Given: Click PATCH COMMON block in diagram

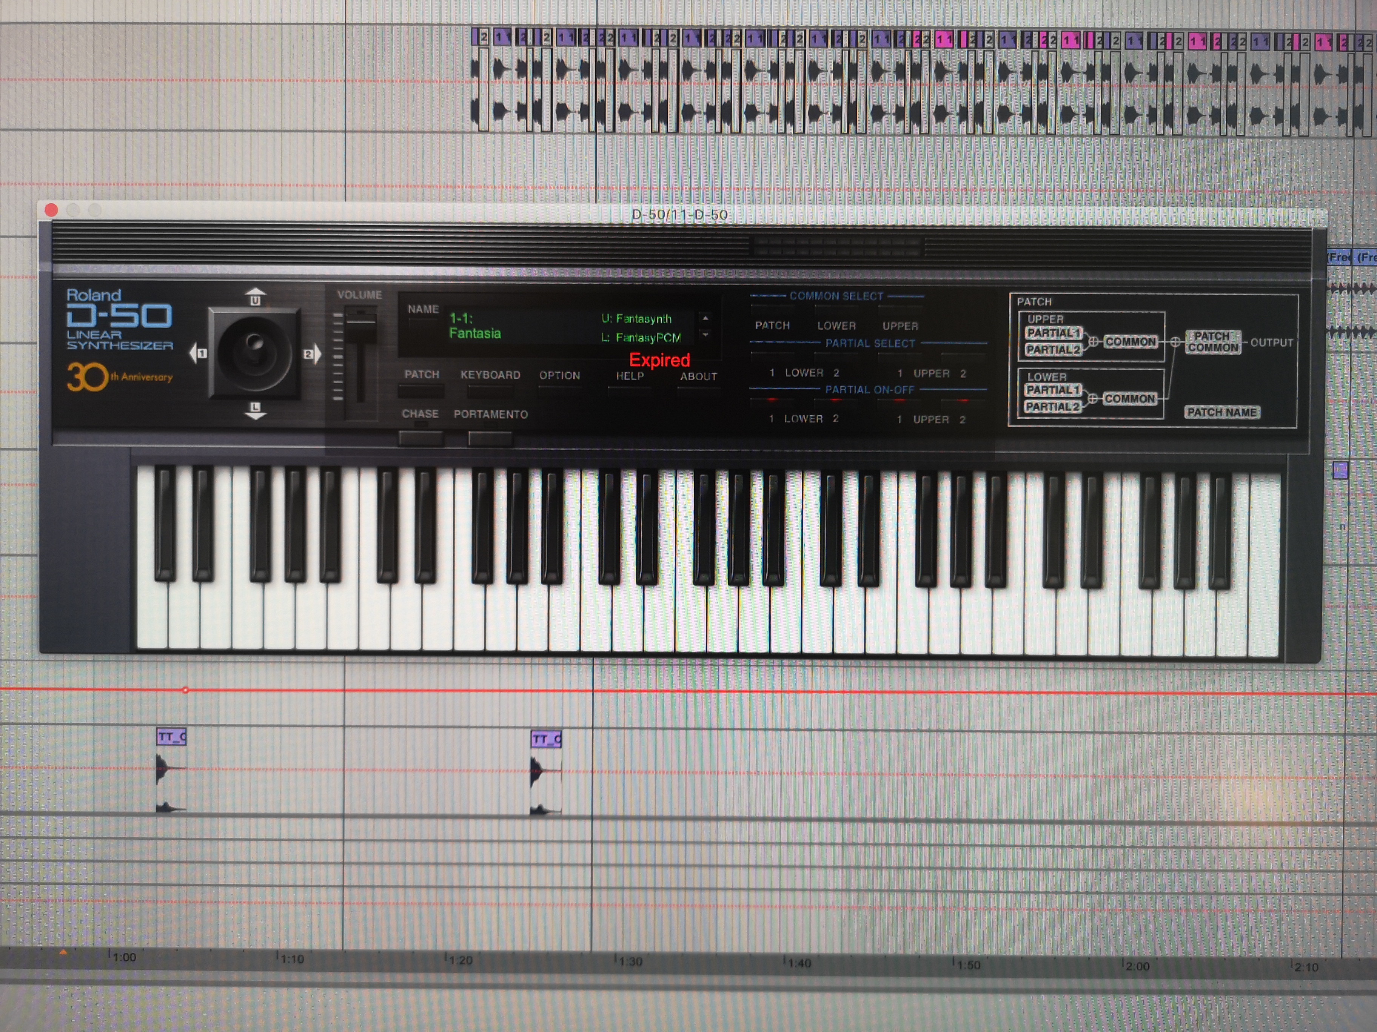Looking at the screenshot, I should point(1212,342).
